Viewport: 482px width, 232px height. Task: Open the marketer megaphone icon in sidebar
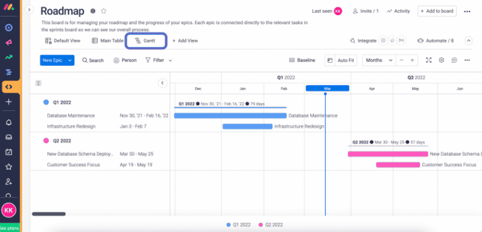(9, 42)
